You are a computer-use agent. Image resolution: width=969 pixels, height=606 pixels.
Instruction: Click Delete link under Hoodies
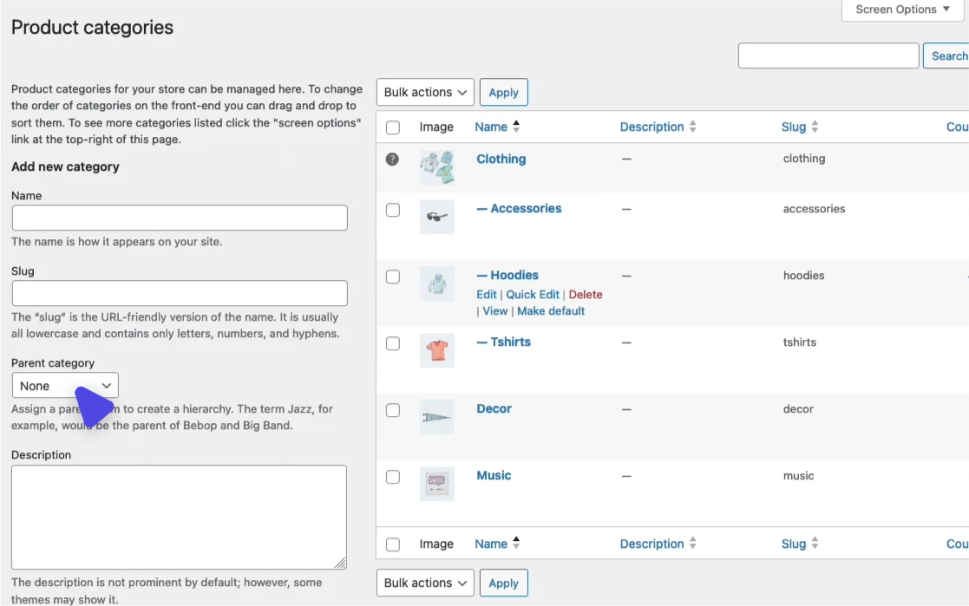[586, 295]
